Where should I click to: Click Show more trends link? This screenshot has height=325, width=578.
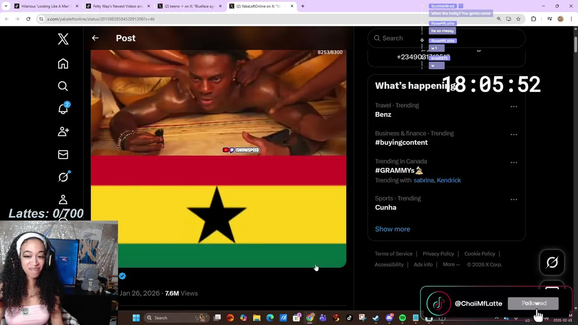(x=392, y=229)
